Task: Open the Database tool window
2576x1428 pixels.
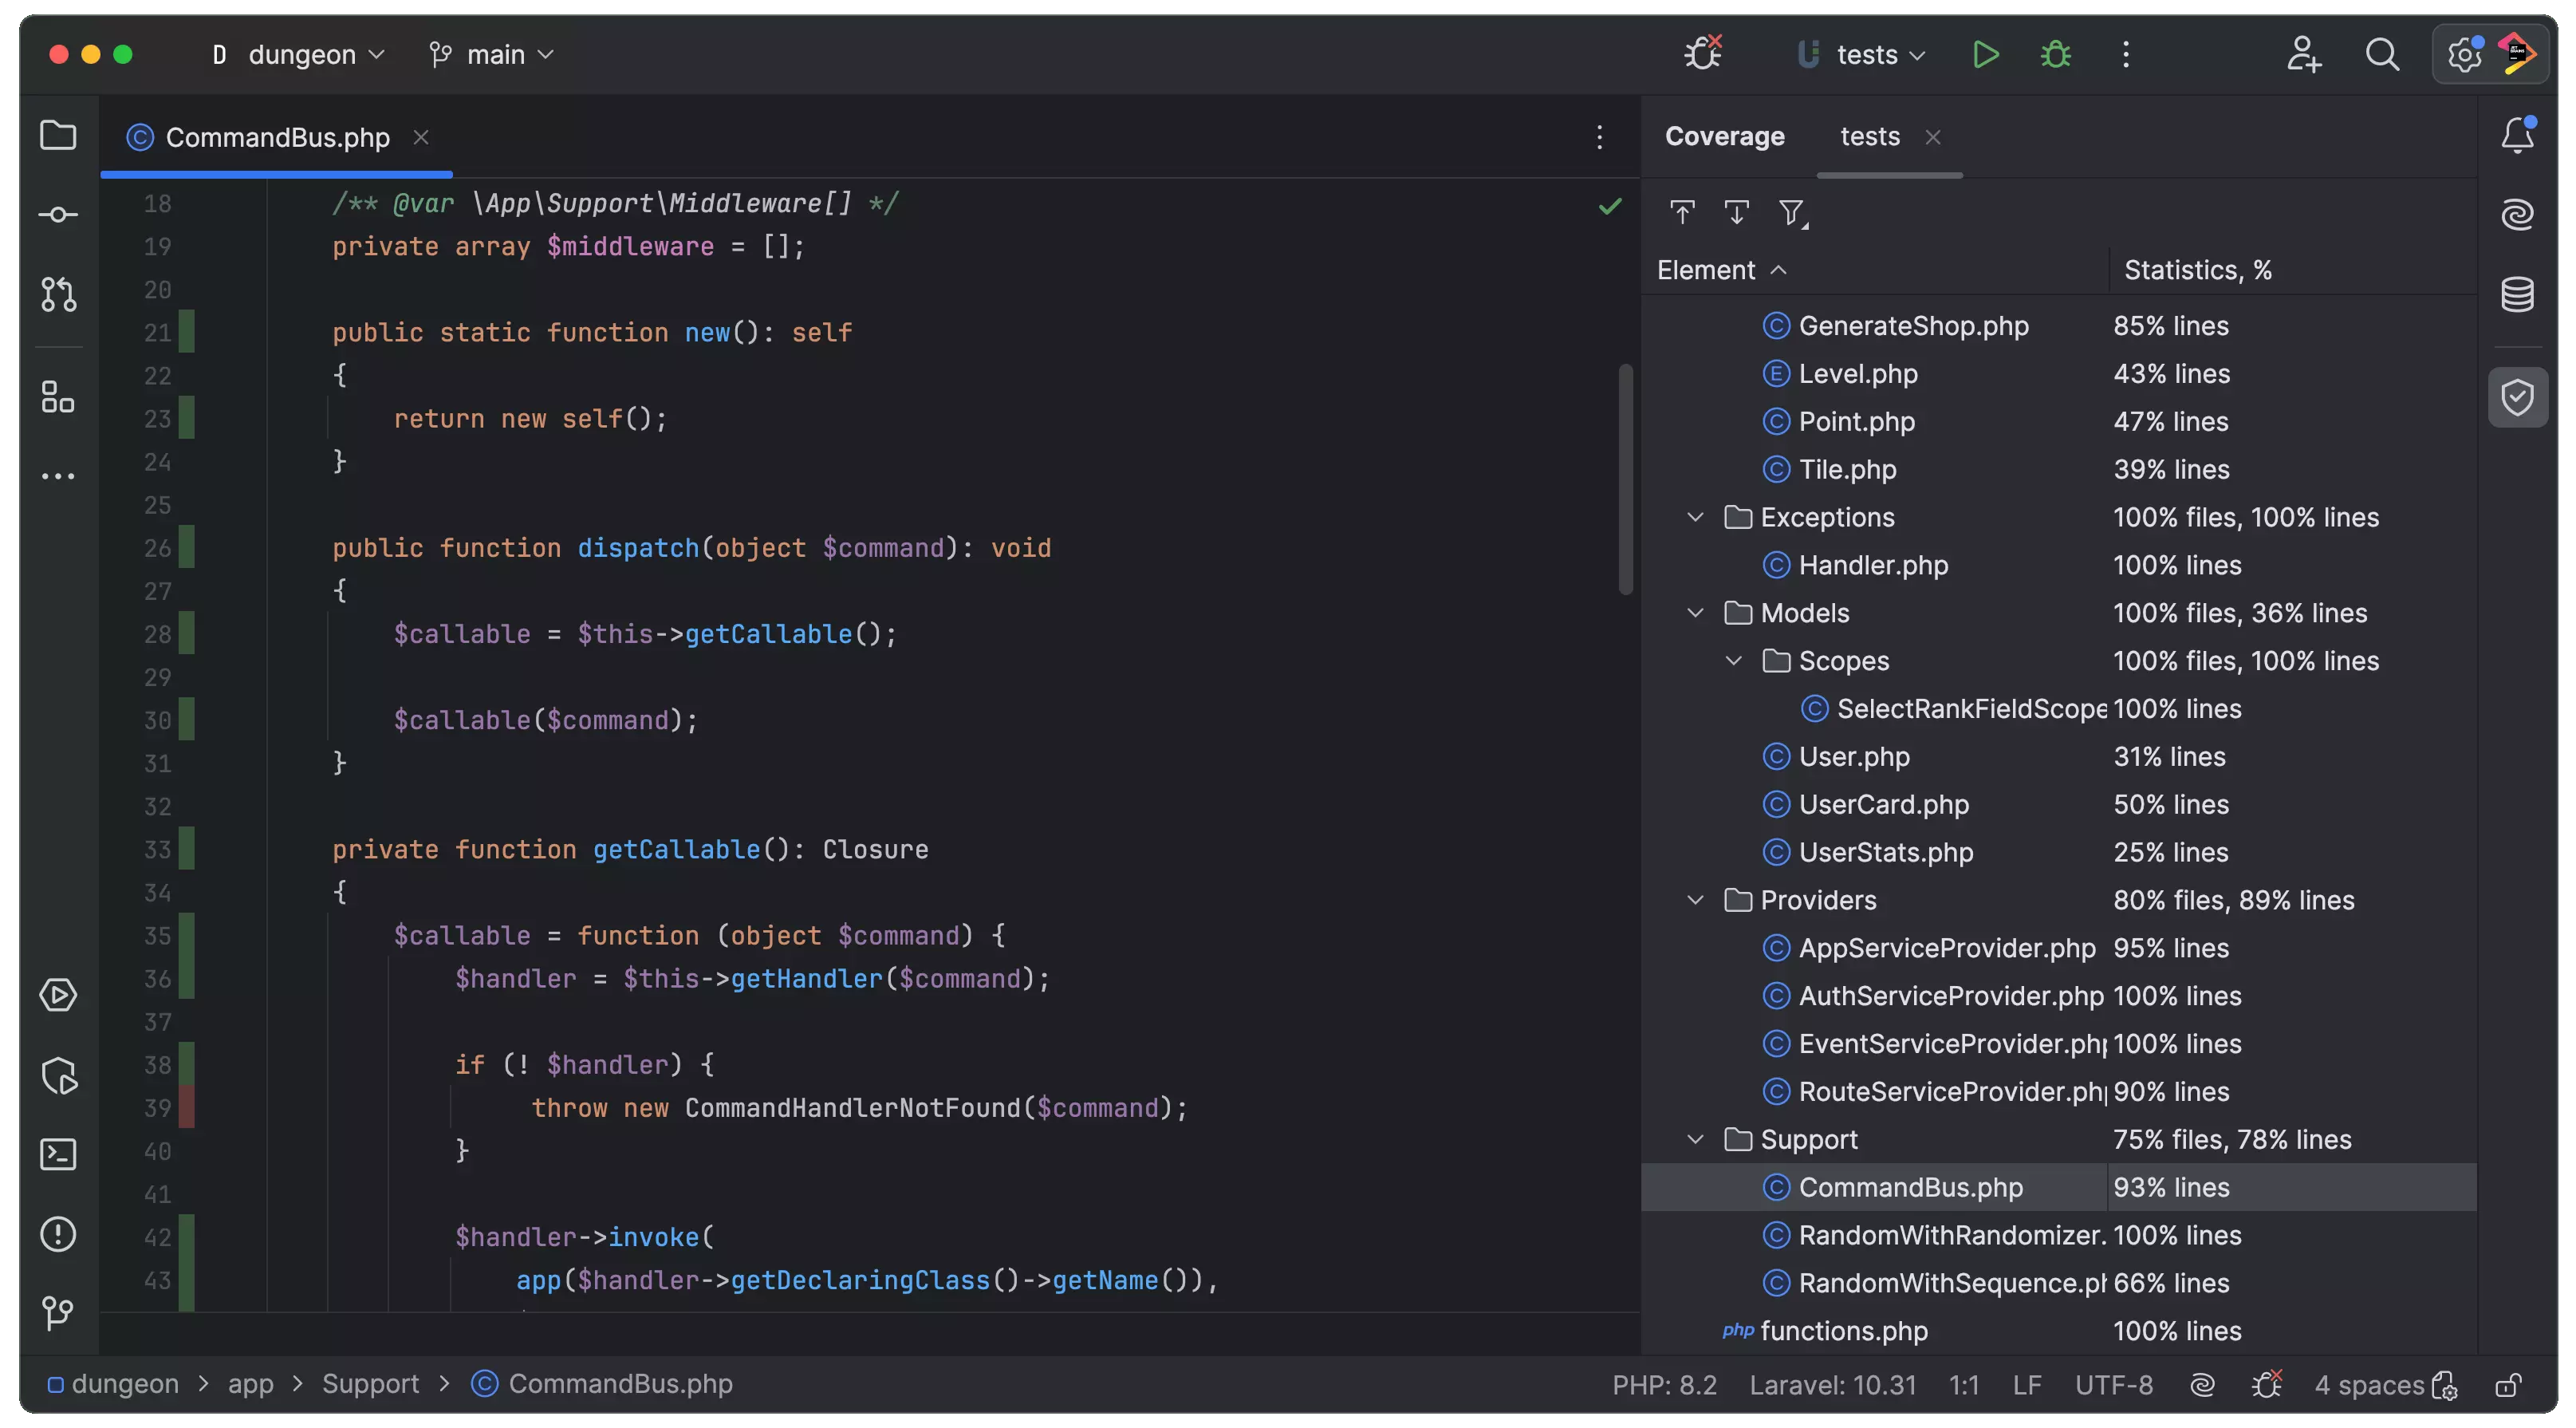Action: click(x=2517, y=294)
